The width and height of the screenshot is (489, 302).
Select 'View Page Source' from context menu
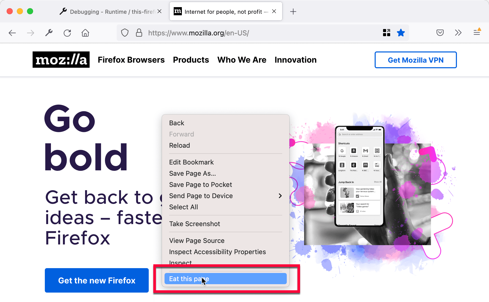point(197,241)
